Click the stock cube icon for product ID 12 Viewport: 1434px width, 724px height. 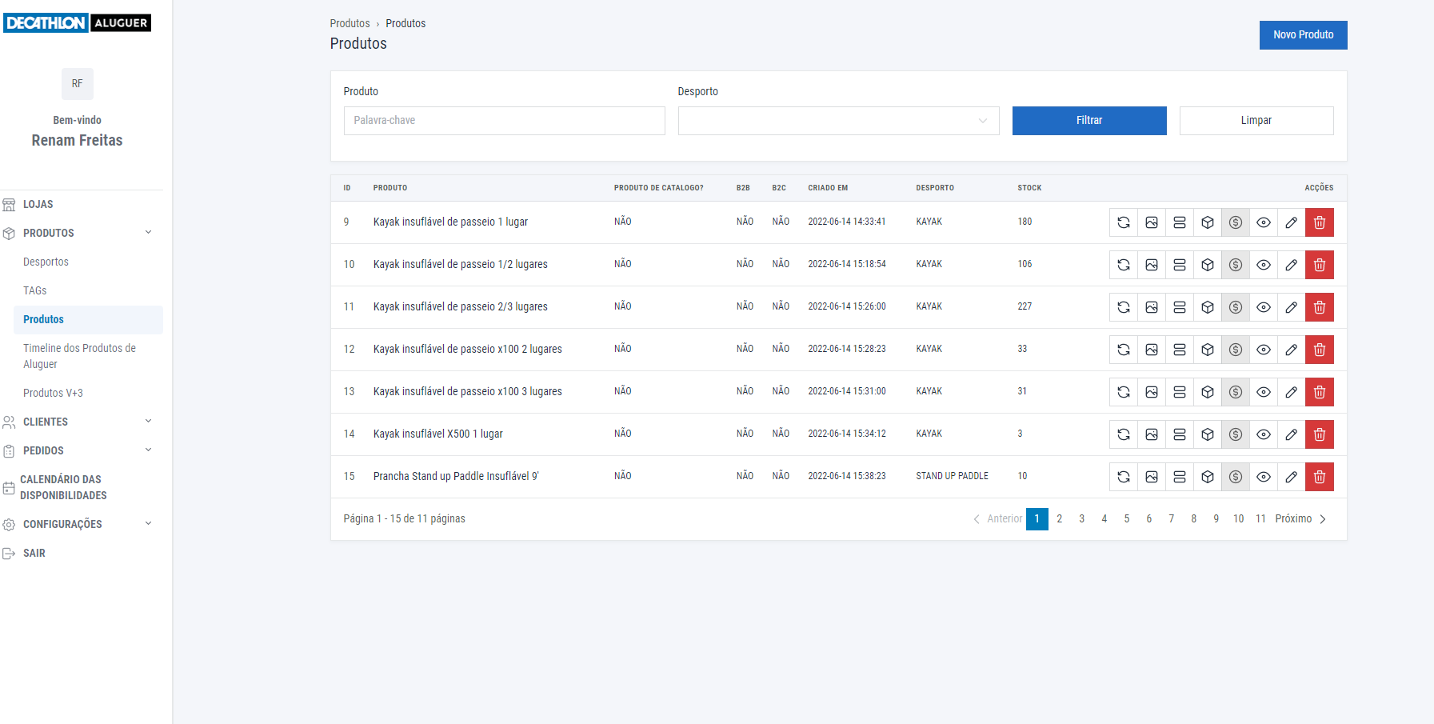click(x=1208, y=349)
